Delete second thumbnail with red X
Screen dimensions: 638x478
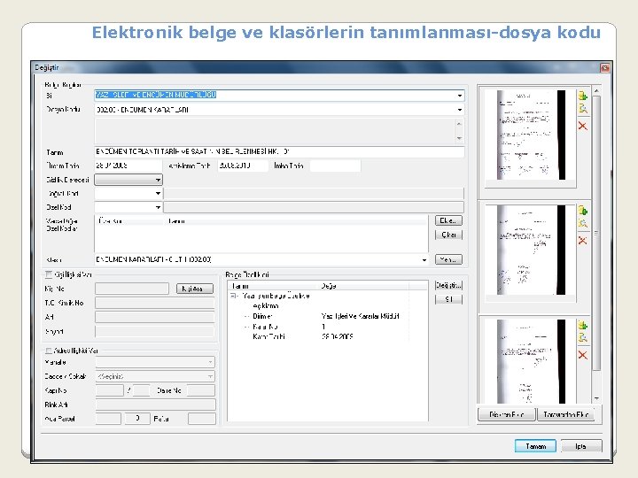click(583, 241)
